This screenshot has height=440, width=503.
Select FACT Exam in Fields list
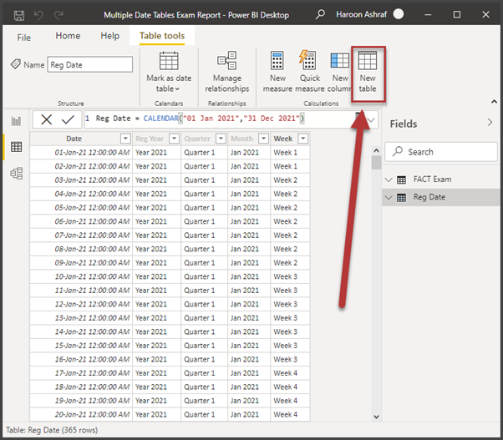point(432,180)
